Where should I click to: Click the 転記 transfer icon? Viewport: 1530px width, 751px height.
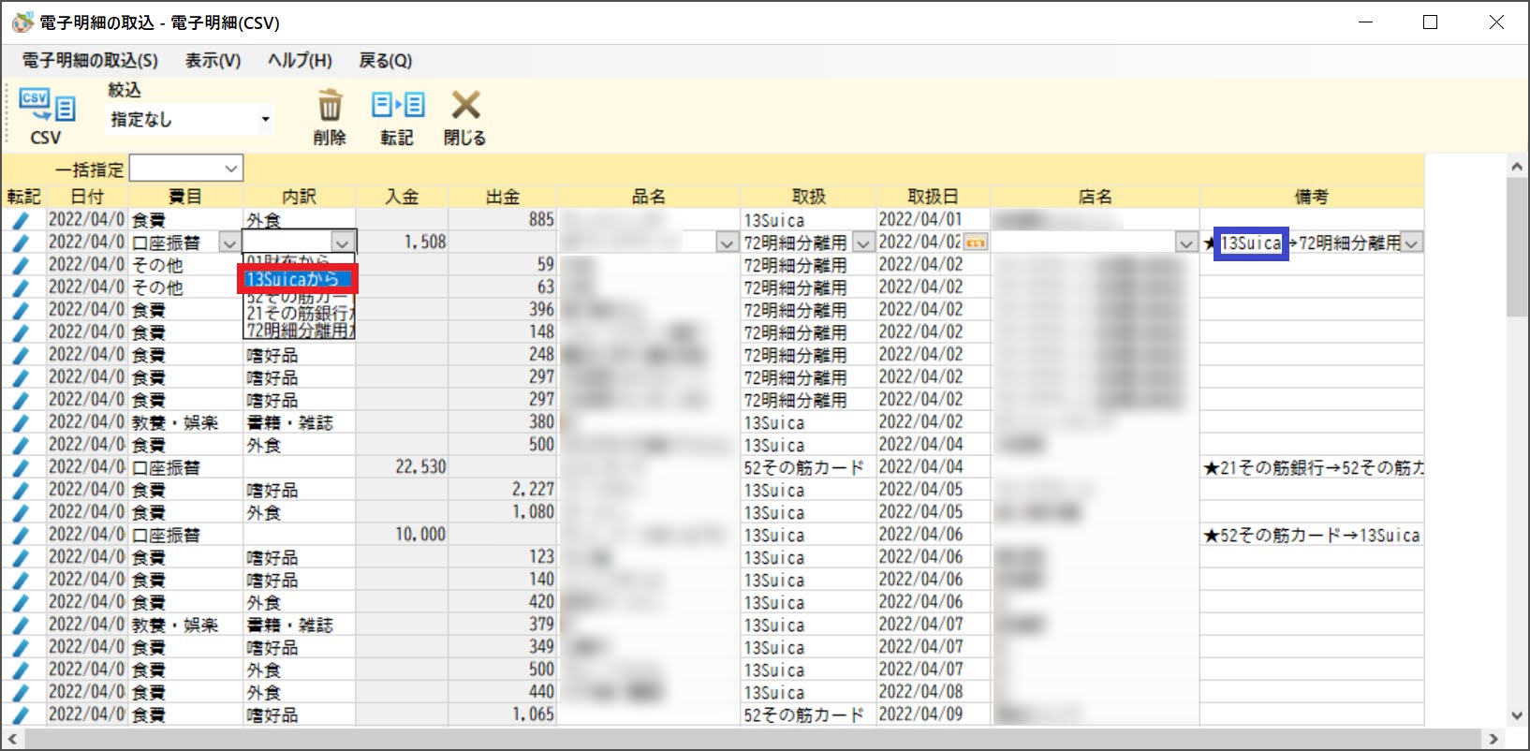click(397, 105)
